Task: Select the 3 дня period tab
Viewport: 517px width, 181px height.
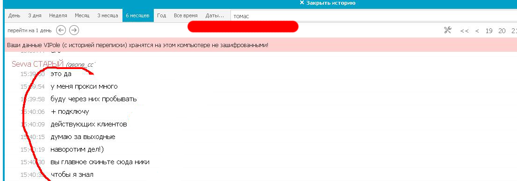Action: 35,15
